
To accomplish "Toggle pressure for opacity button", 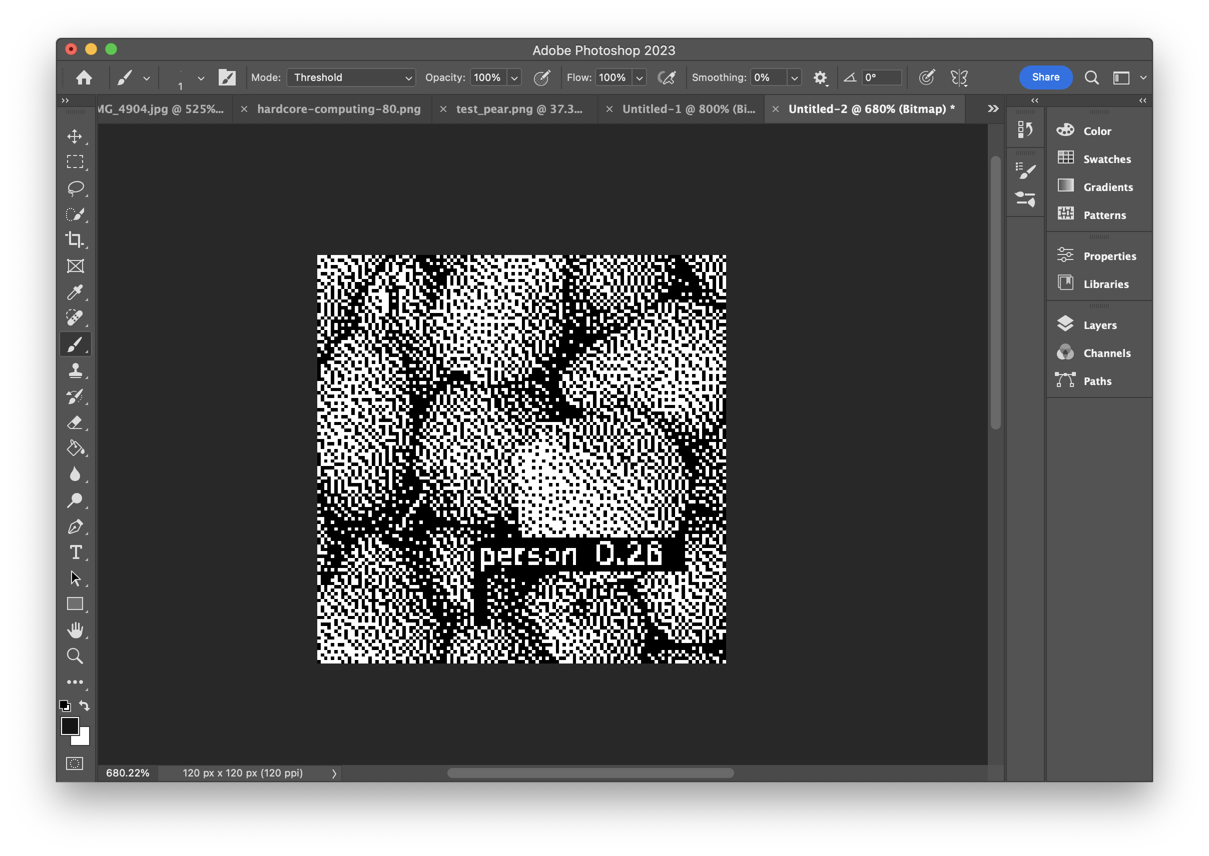I will pos(542,77).
